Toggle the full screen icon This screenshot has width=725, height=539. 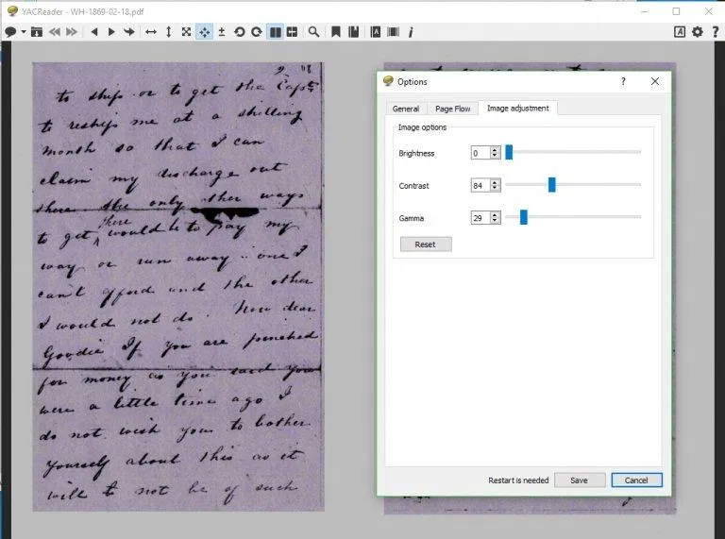pos(186,31)
